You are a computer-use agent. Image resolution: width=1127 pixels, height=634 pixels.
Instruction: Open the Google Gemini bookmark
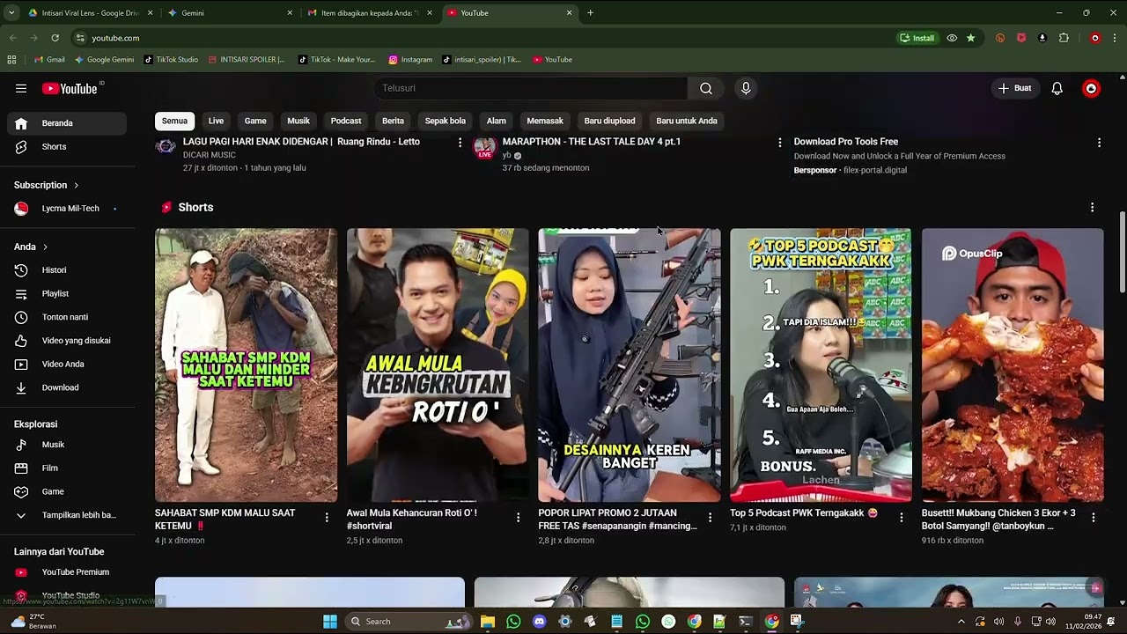[x=105, y=60]
